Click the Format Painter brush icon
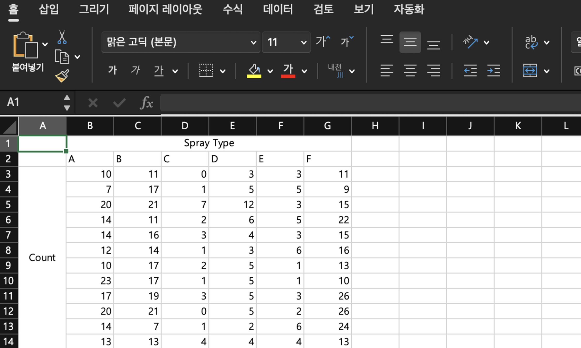The width and height of the screenshot is (581, 348). (62, 76)
